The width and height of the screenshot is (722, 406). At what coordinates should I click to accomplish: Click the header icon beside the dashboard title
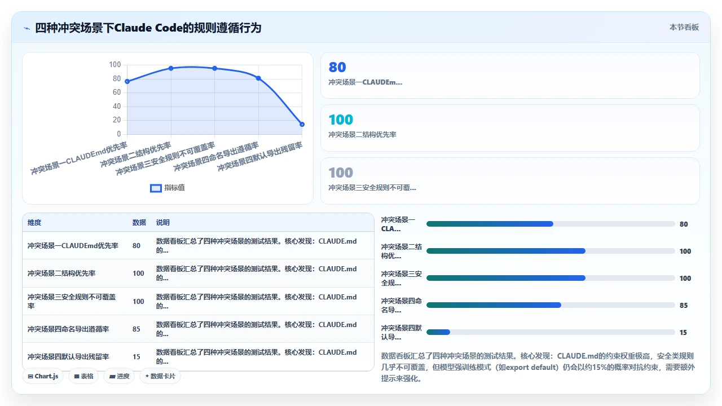coord(27,28)
